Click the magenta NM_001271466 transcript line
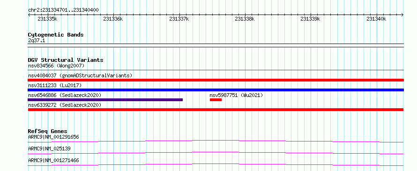417x171 pixels. [216, 164]
